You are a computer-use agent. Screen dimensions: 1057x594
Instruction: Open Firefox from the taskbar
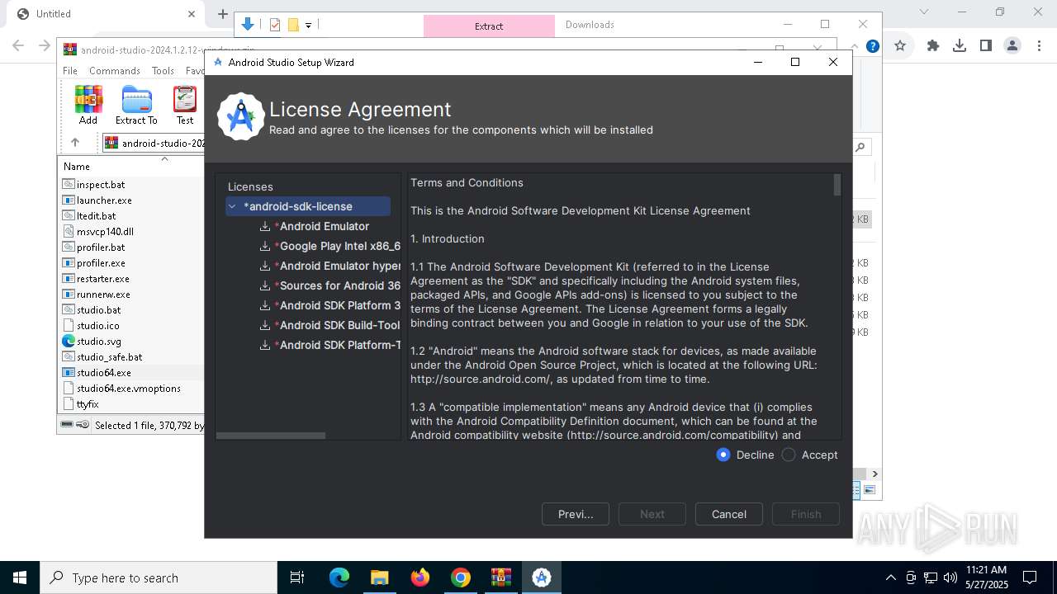[x=420, y=577]
